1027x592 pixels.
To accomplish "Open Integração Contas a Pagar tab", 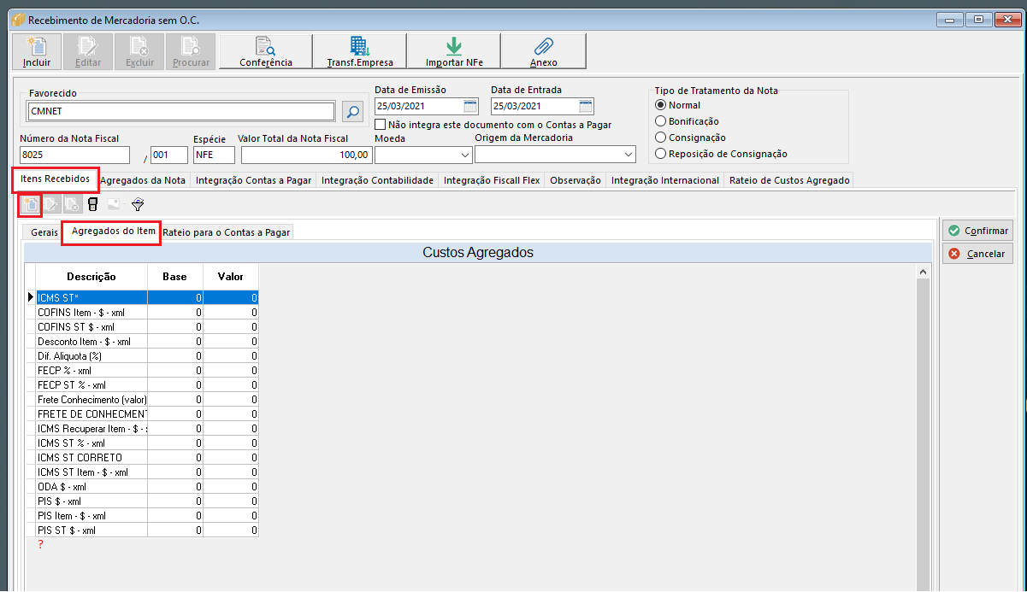I will pos(252,180).
